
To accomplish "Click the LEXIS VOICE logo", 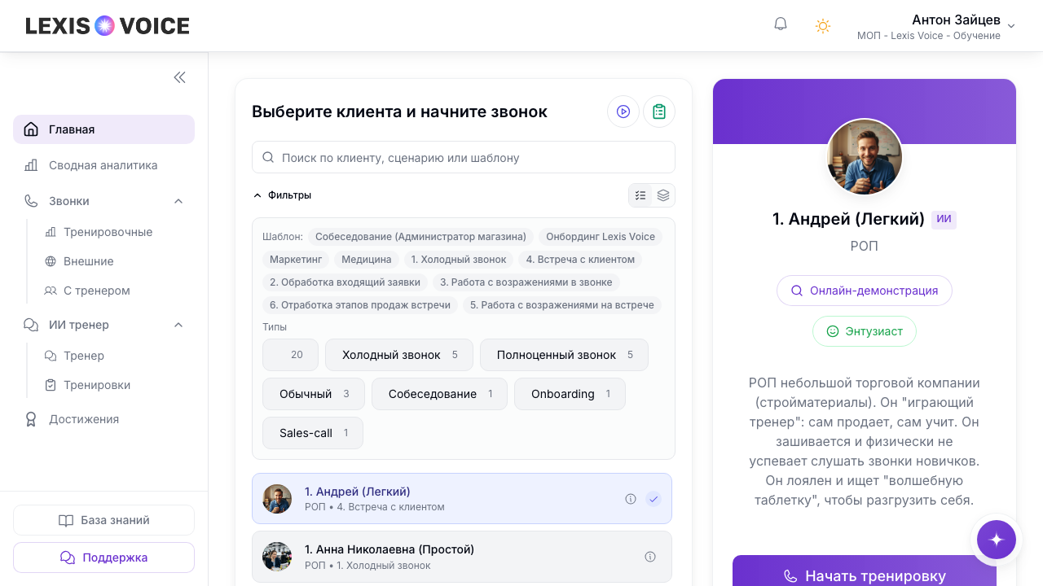I will (x=108, y=26).
